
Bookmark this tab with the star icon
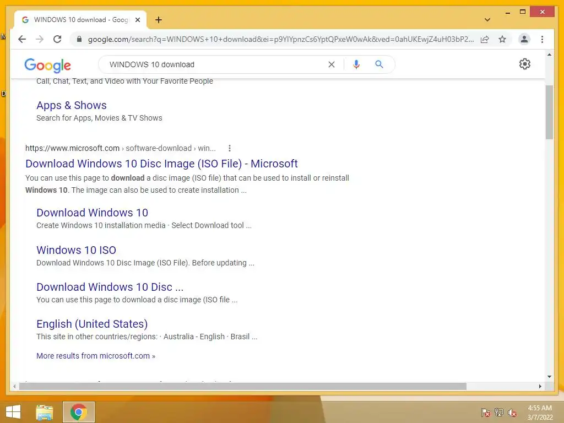502,39
